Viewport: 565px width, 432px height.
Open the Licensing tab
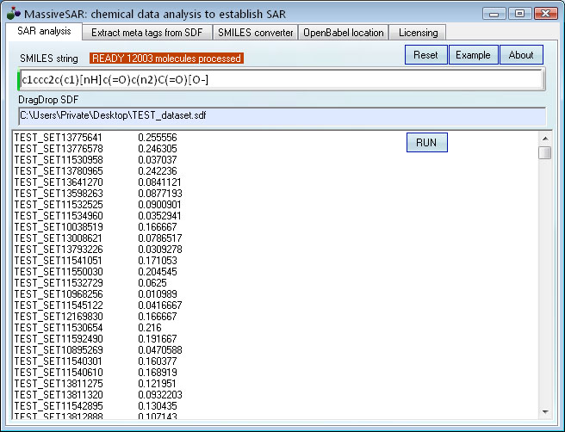[x=418, y=32]
